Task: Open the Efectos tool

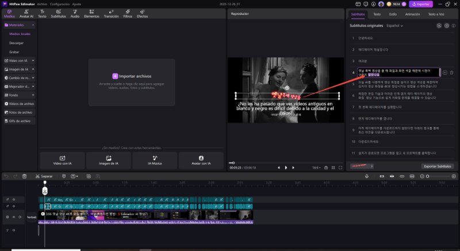Action: pyautogui.click(x=142, y=14)
